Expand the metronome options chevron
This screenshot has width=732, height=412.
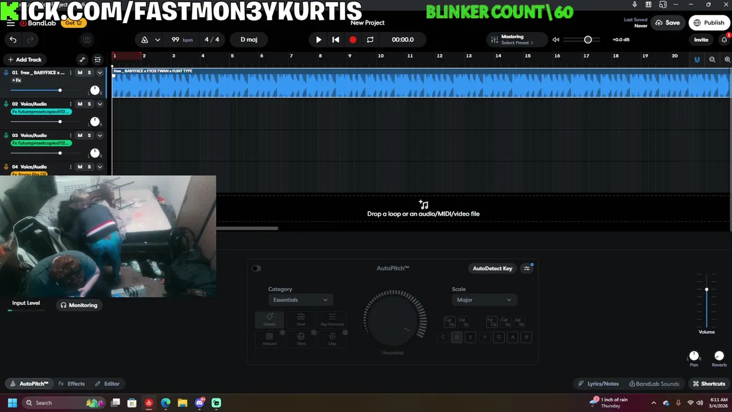pos(158,39)
